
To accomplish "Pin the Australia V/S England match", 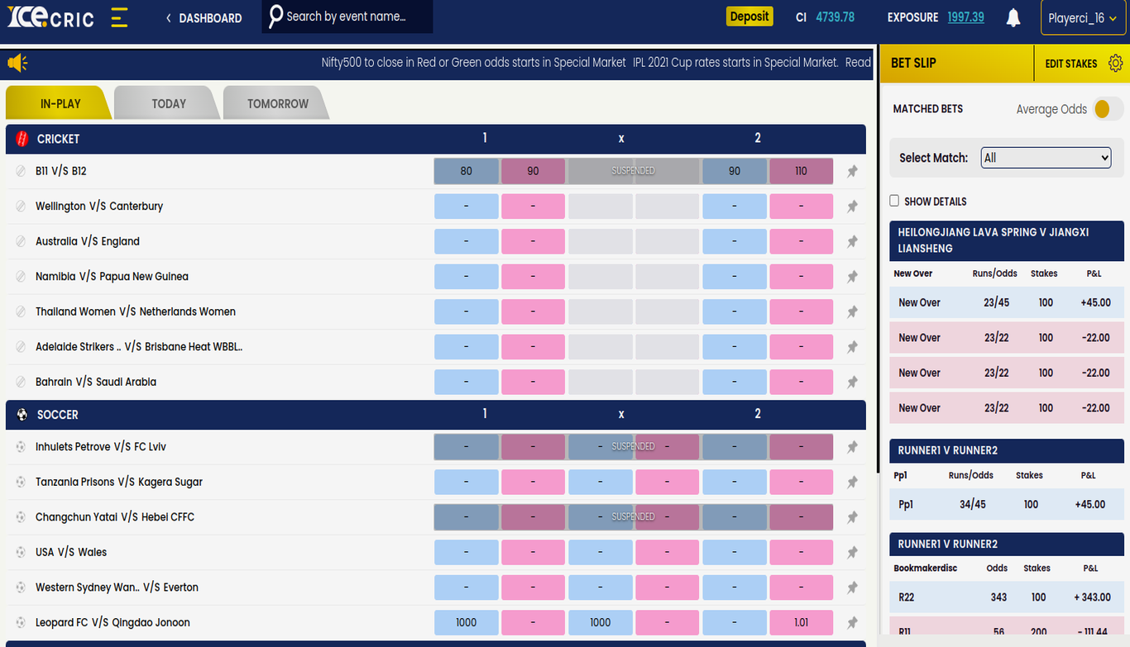I will [852, 241].
